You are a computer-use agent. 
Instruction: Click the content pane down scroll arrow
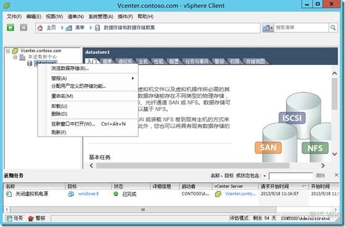point(334,154)
